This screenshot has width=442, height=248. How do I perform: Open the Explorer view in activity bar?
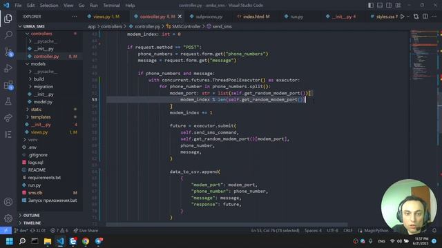(8, 19)
